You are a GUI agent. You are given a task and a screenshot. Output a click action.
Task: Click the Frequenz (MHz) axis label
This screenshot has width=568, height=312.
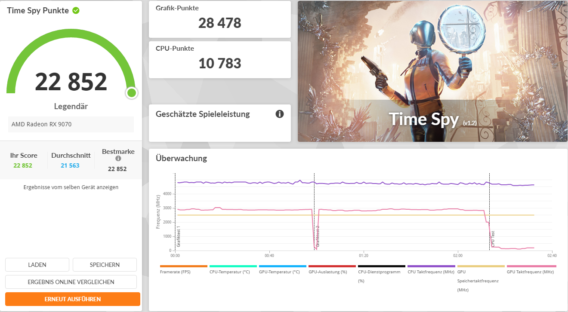(x=158, y=211)
